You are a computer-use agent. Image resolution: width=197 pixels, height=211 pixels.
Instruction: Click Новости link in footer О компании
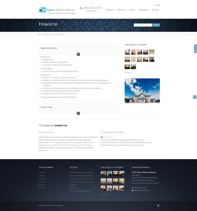[42, 173]
